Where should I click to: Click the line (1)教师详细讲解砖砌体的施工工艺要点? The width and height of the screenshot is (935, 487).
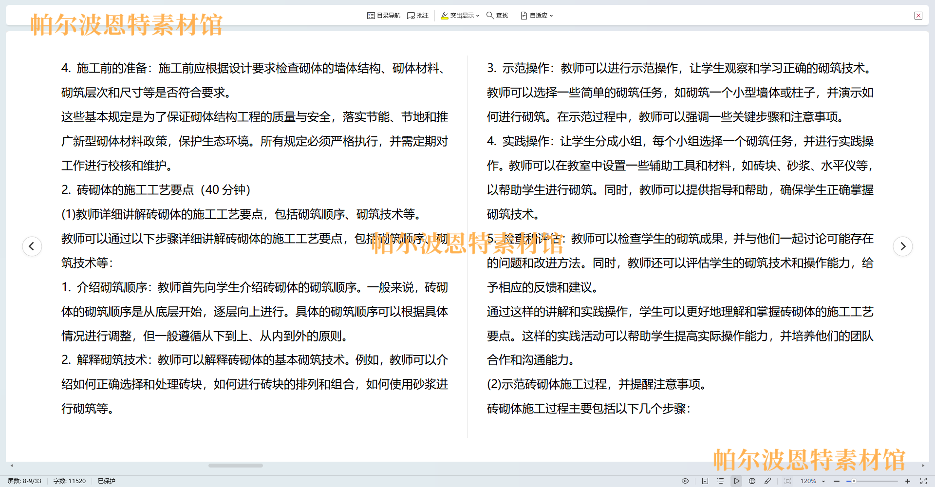point(242,214)
